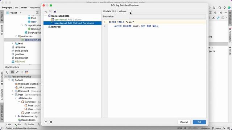Click the Set value input field
The height and width of the screenshot is (130, 232).
tap(167, 17)
